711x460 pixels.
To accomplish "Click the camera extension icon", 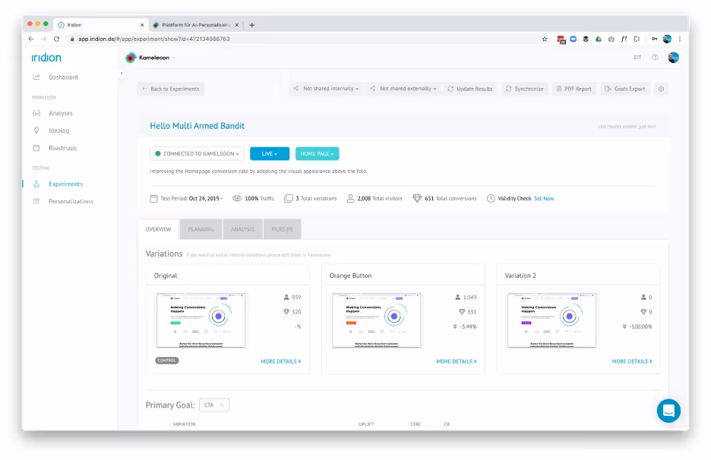I will point(611,39).
